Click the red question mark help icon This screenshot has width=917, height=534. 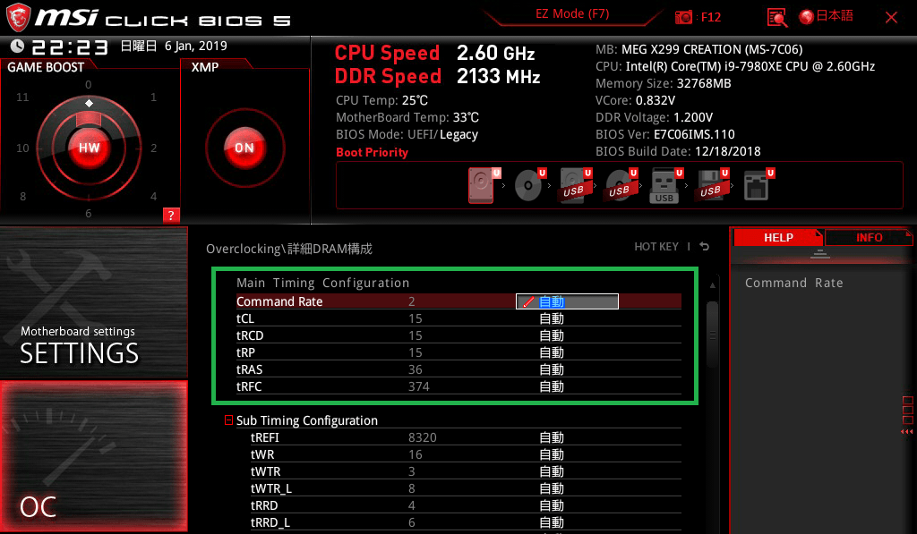pyautogui.click(x=171, y=215)
